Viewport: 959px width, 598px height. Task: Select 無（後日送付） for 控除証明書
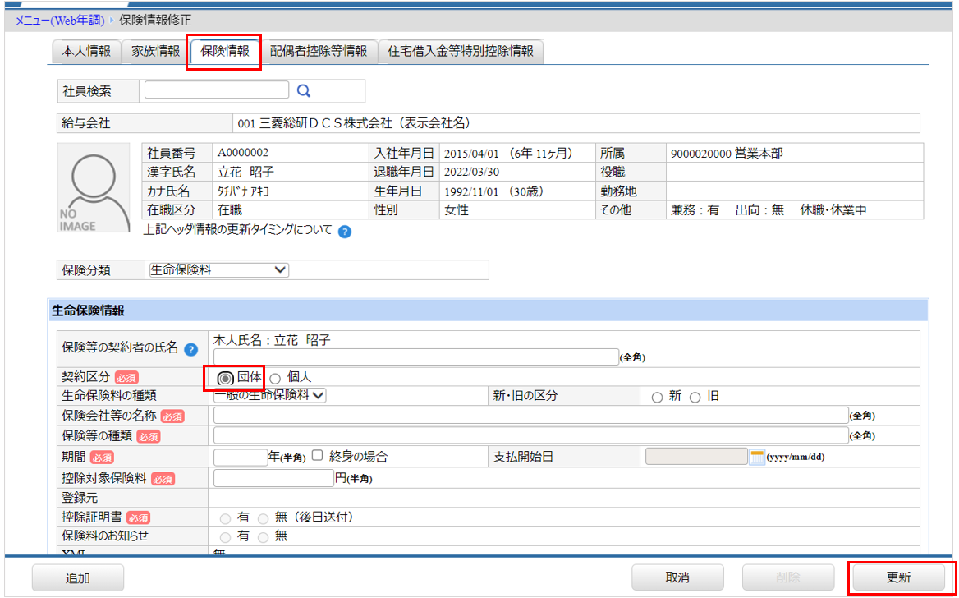pos(263,518)
